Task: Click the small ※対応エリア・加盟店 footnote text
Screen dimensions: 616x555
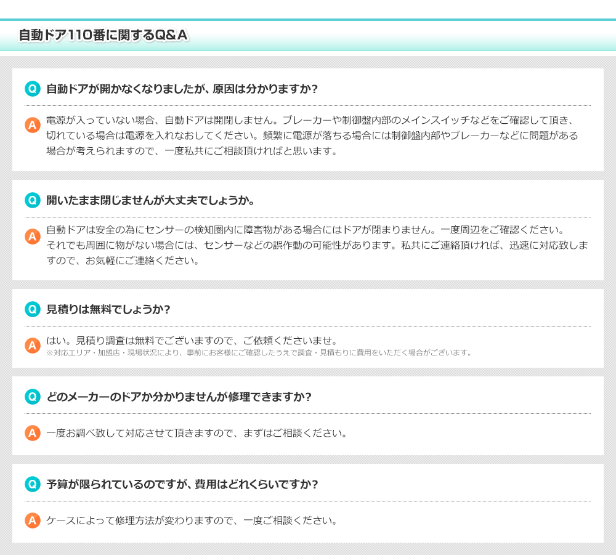Action: [259, 353]
